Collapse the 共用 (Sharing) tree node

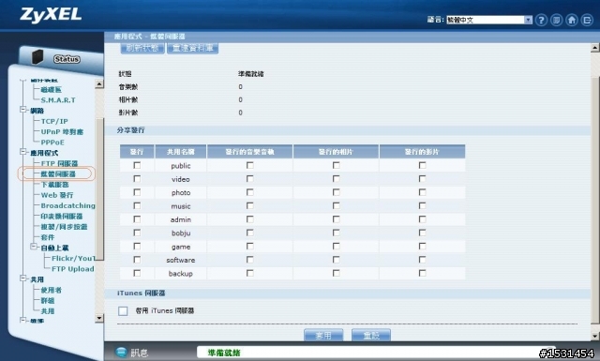(x=22, y=278)
